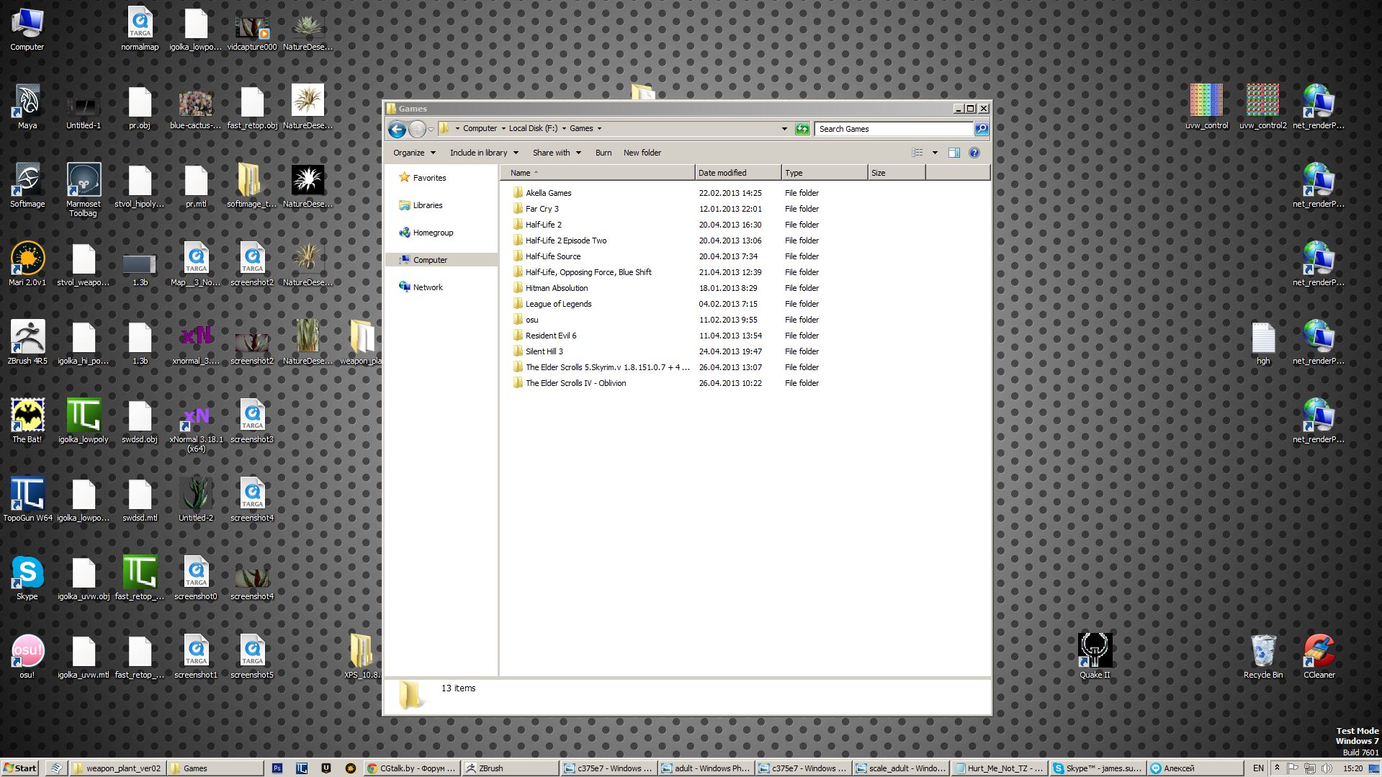This screenshot has width=1382, height=777.
Task: Click the New folder button
Action: click(x=642, y=153)
